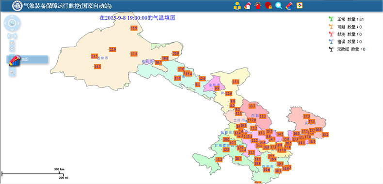Select the magnifier tool below 填图
The height and width of the screenshot is (184, 383).
click(12, 72)
